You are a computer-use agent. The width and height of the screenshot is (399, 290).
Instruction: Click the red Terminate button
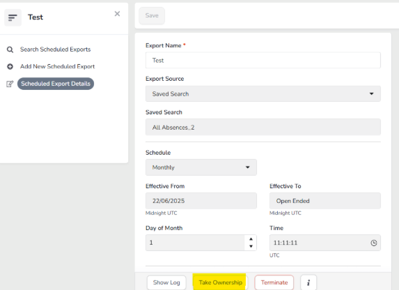274,282
